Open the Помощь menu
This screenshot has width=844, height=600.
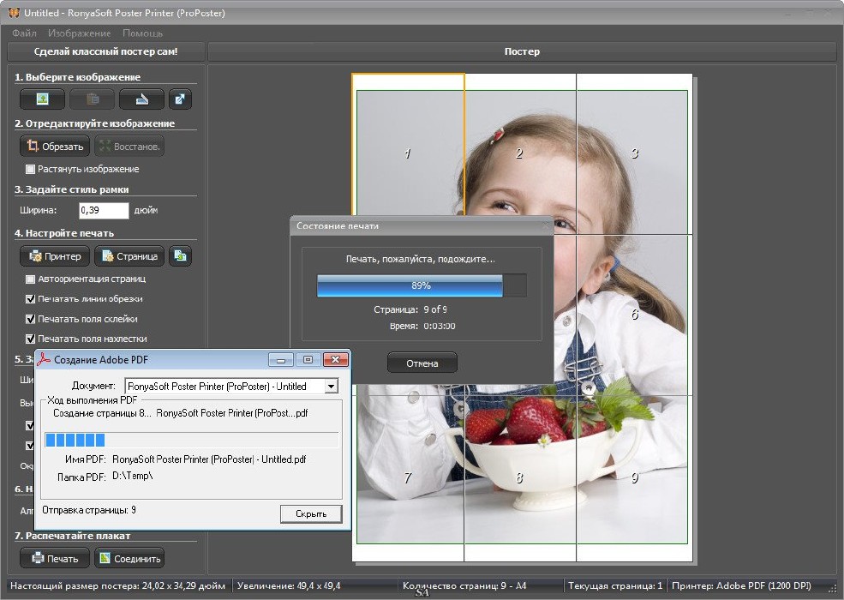(142, 33)
